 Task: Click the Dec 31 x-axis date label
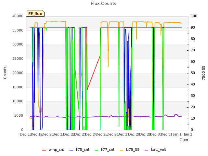(x=167, y=134)
